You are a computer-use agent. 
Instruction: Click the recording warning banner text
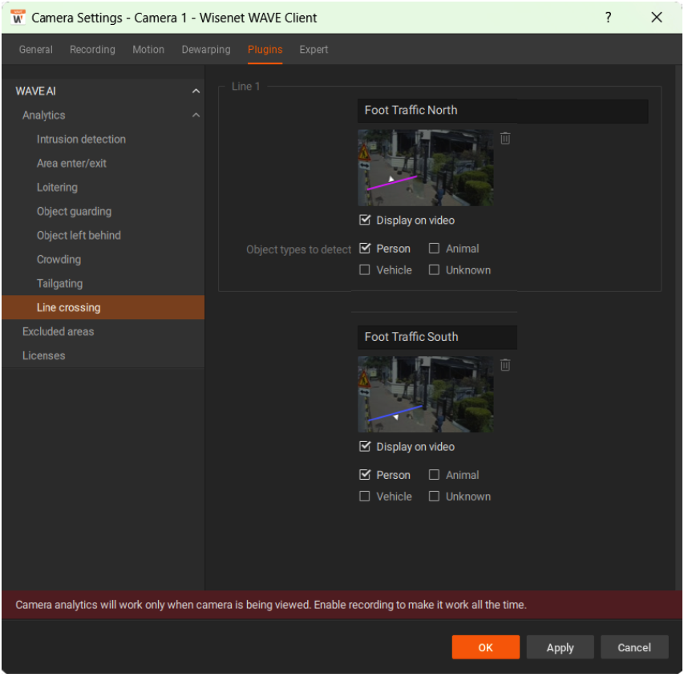click(271, 605)
